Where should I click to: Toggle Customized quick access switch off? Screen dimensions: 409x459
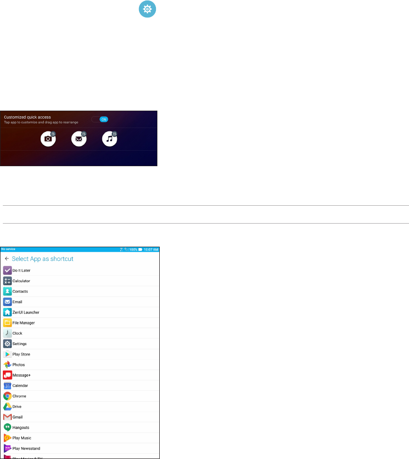point(99,120)
